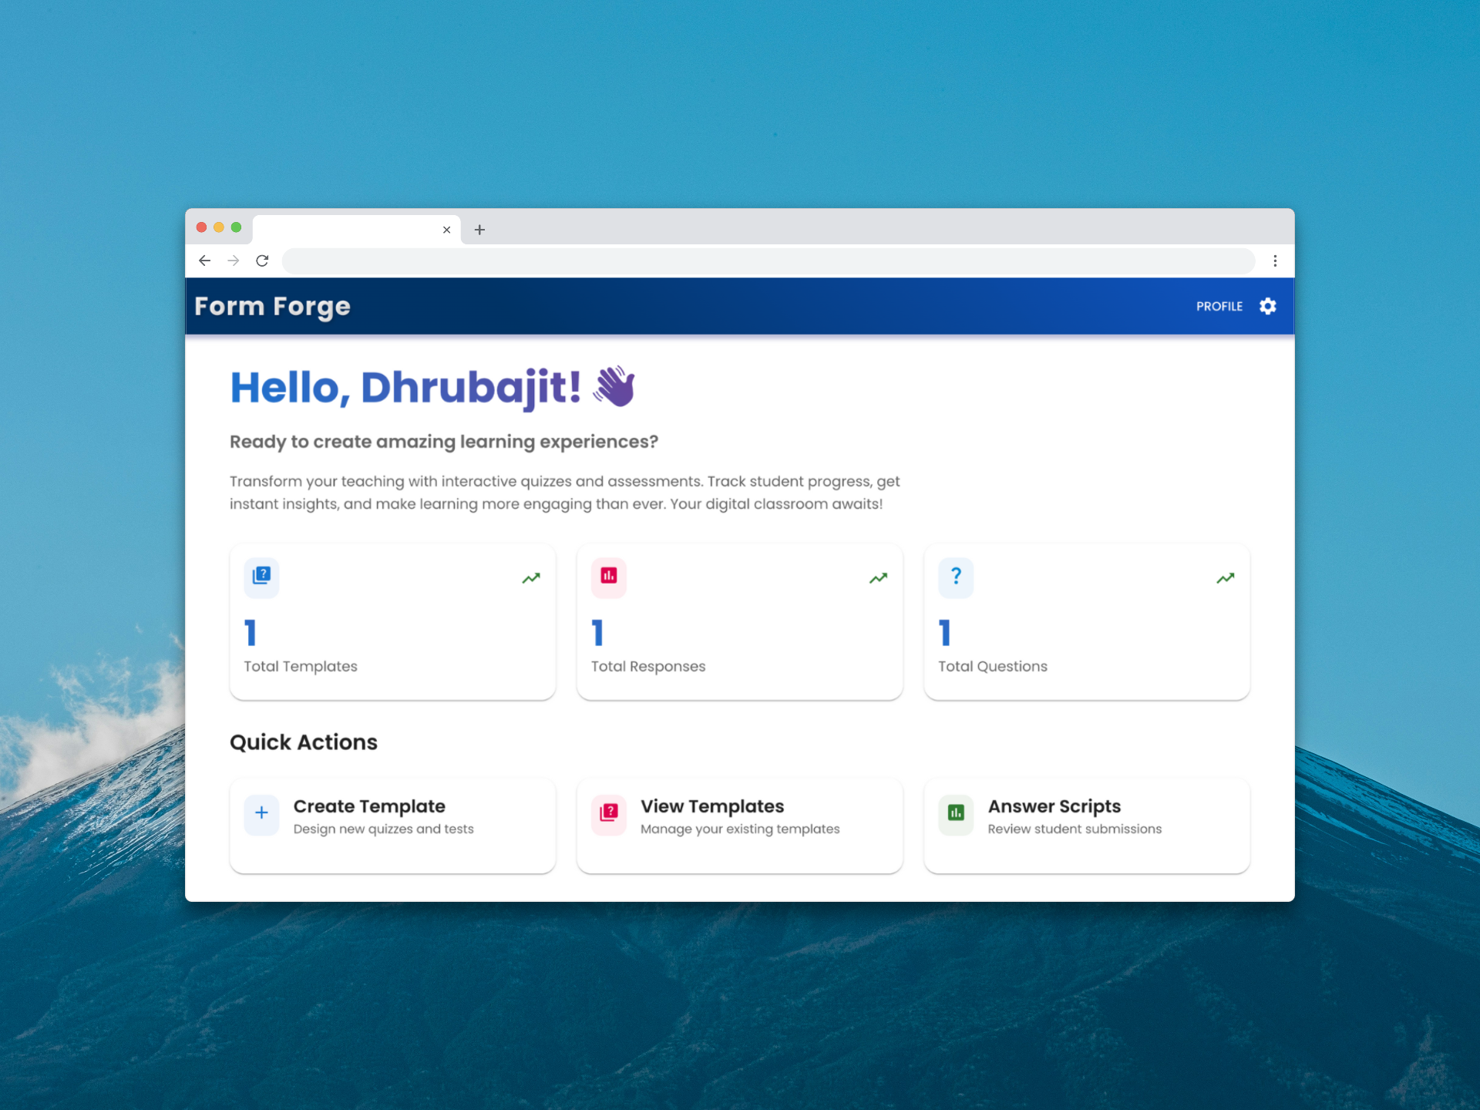Viewport: 1480px width, 1110px height.
Task: Open settings via the gear icon
Action: point(1267,306)
